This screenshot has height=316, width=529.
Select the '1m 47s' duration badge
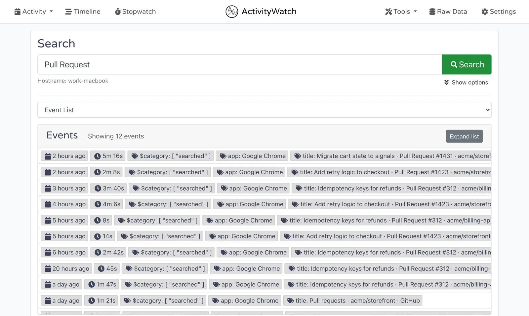pos(102,284)
